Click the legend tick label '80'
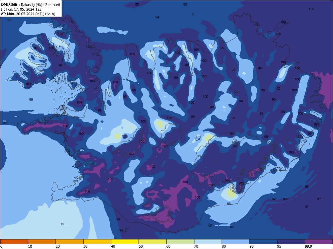The width and height of the screenshot is (333, 249). coord(224,246)
